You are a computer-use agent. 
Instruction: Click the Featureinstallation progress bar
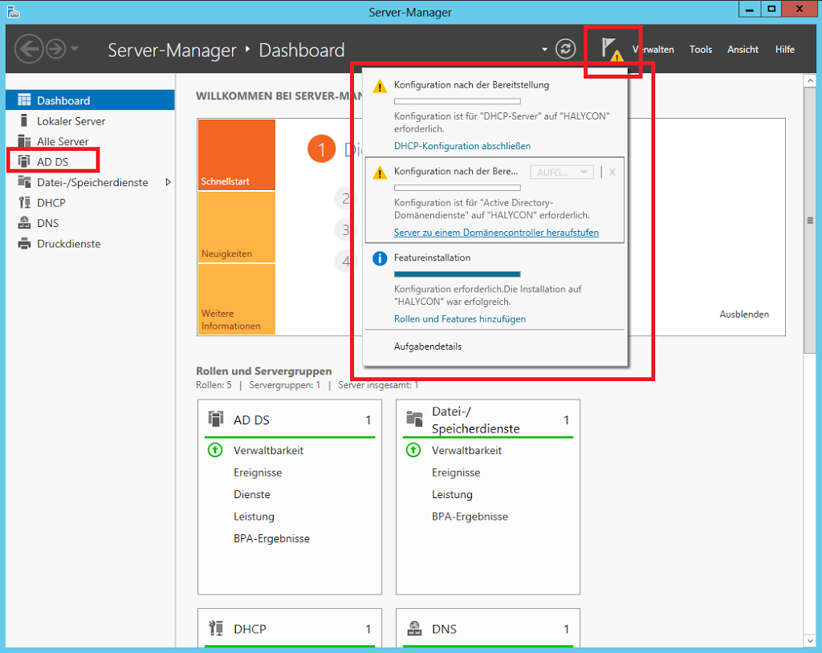pos(457,274)
